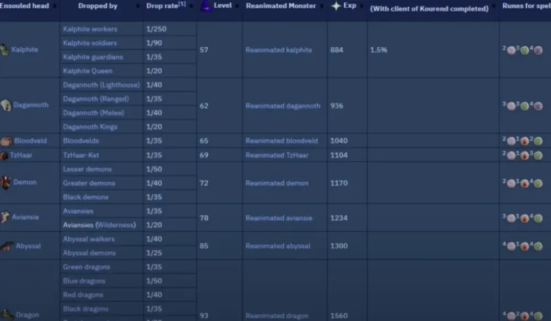Open the Reanimated TzHaar link
The image size is (551, 321).
pos(277,155)
